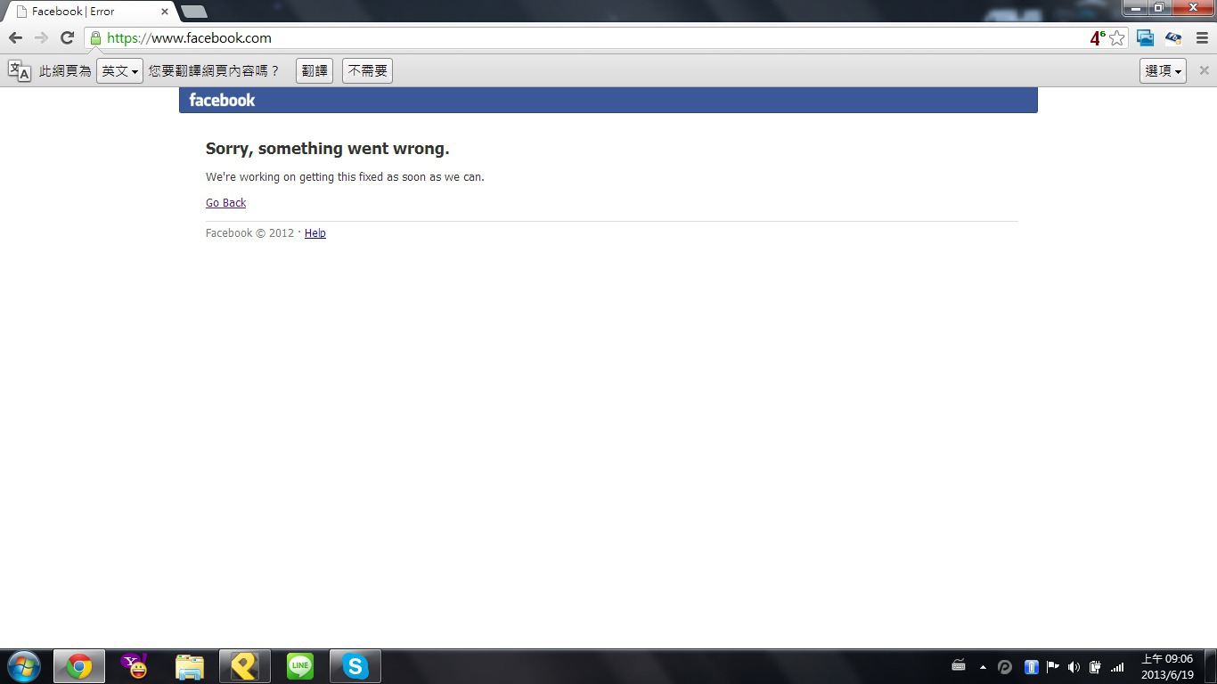Open Windows Explorer folder from the taskbar
This screenshot has width=1217, height=684.
190,666
